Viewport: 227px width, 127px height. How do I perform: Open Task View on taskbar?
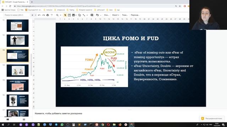click(x=14, y=125)
